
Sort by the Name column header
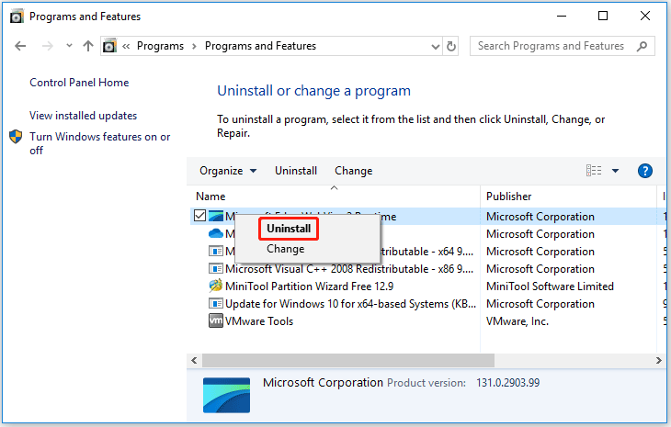pyautogui.click(x=210, y=197)
